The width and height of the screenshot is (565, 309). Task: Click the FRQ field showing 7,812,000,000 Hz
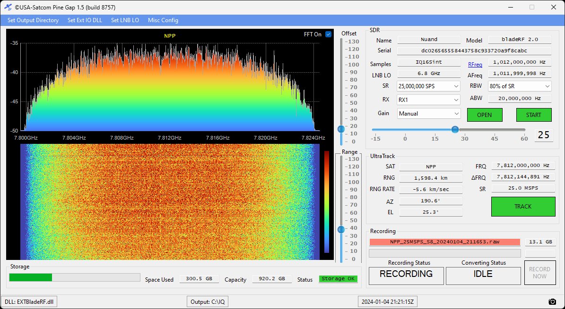click(x=522, y=166)
